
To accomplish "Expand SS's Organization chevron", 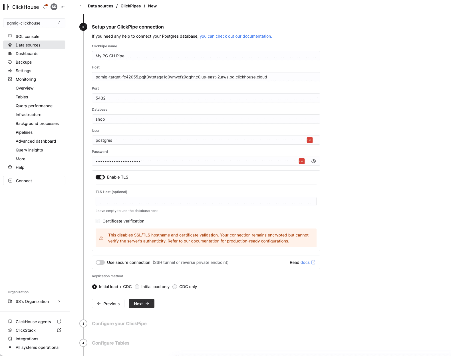I will coord(59,301).
